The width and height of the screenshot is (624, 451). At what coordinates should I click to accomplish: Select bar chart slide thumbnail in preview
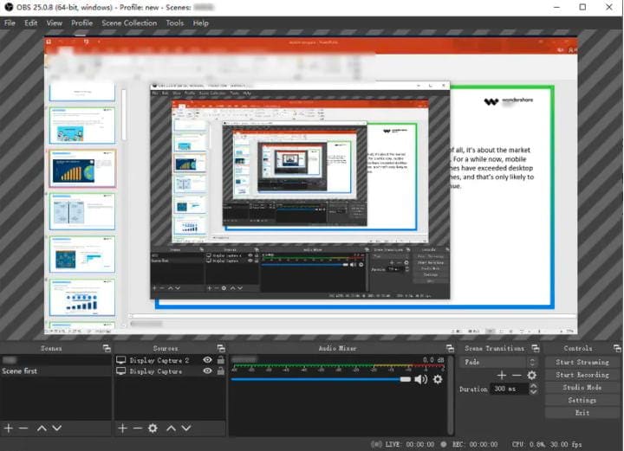coord(82,169)
